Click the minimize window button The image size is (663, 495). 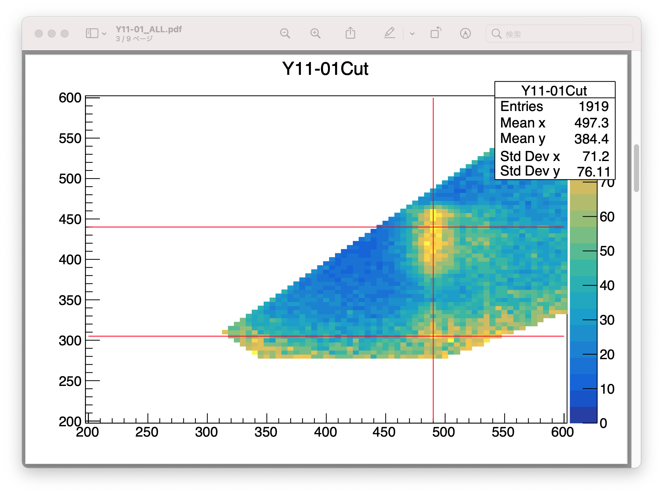52,34
